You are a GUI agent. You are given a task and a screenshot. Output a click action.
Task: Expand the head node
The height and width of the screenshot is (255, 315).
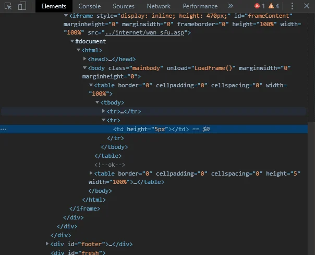pos(85,59)
